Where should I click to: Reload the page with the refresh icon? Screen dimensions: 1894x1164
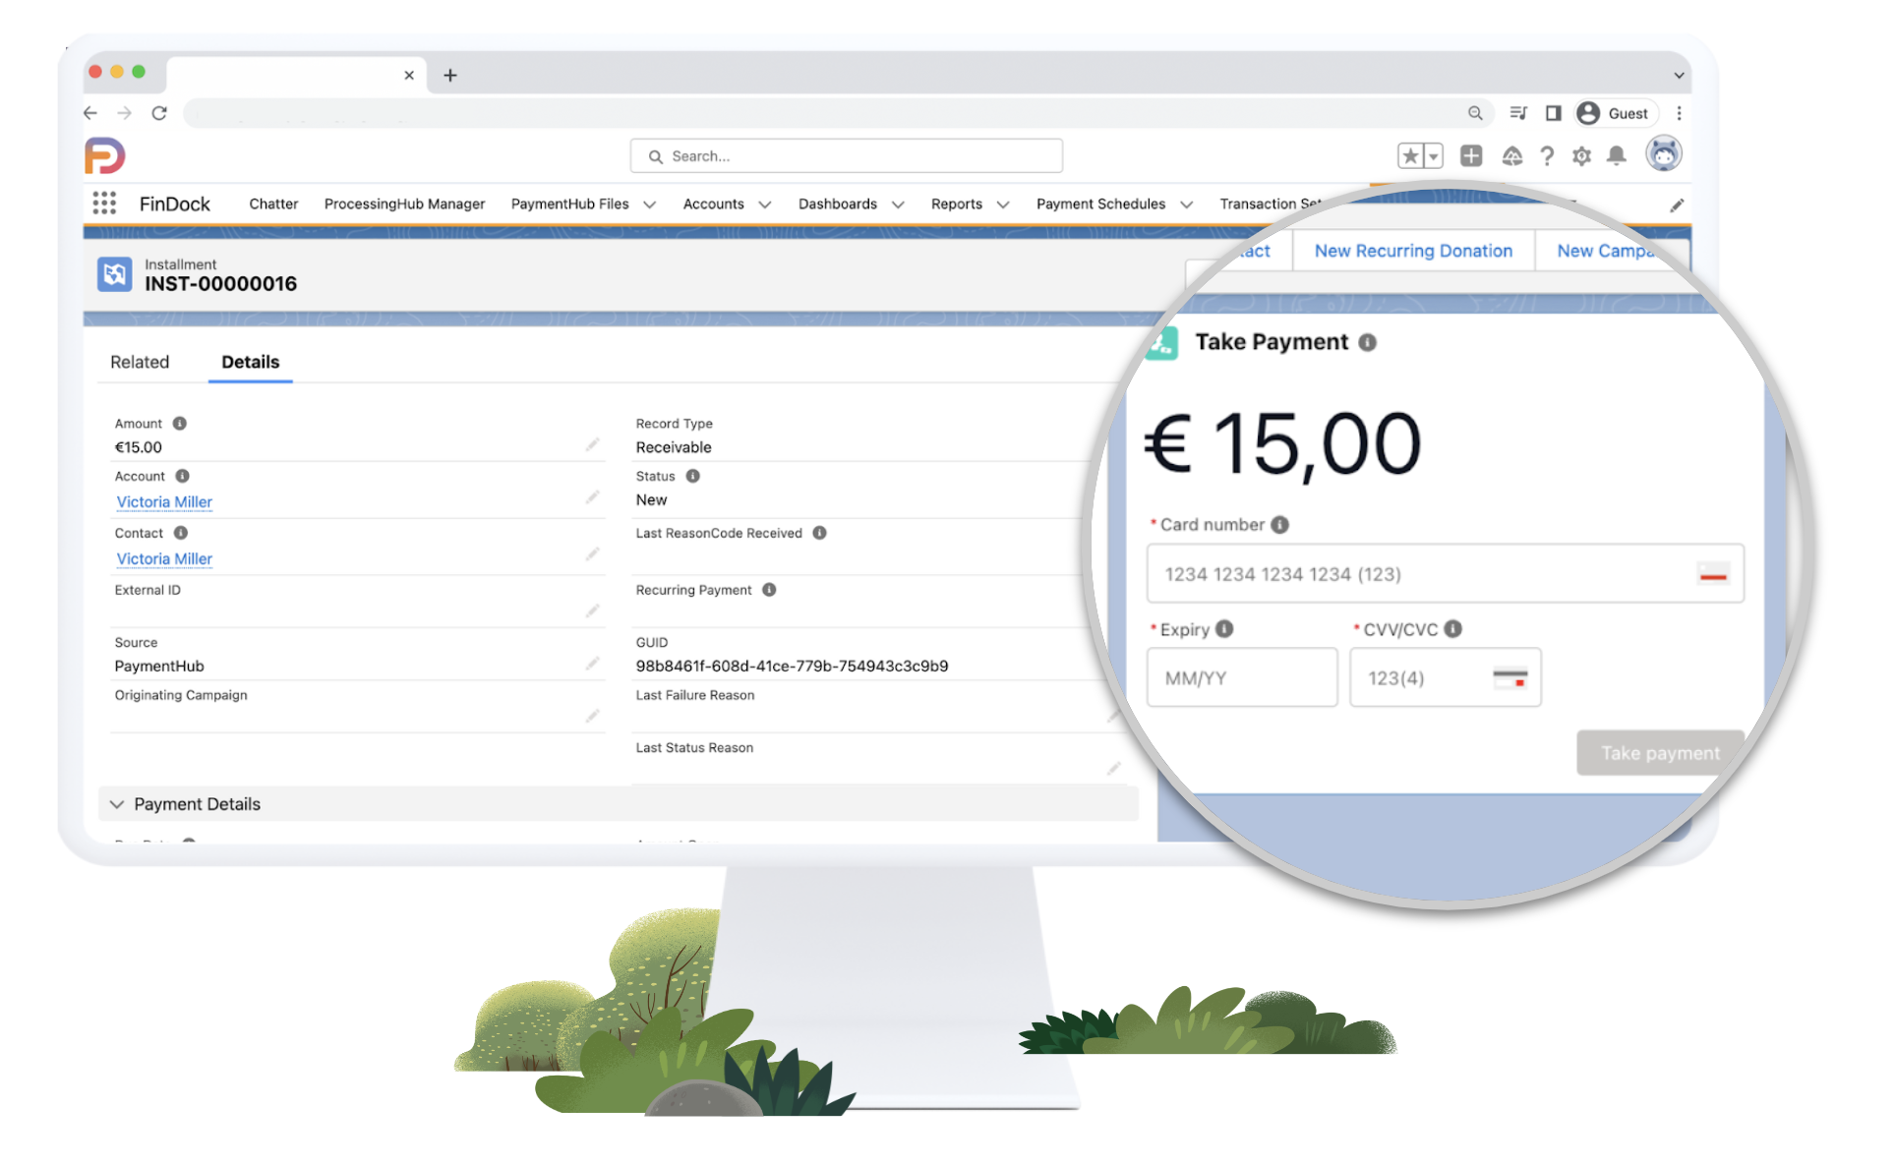click(159, 113)
